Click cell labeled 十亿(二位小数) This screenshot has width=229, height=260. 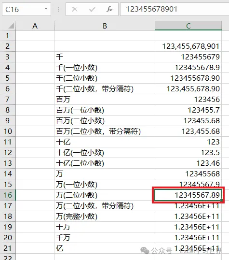tap(105, 163)
